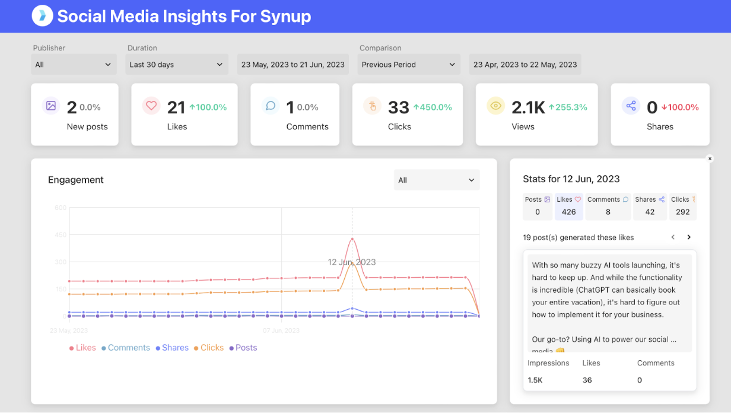Click the "Views" card label

coord(523,126)
